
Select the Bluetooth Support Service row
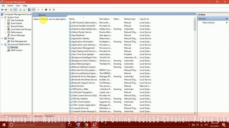tap(110, 83)
